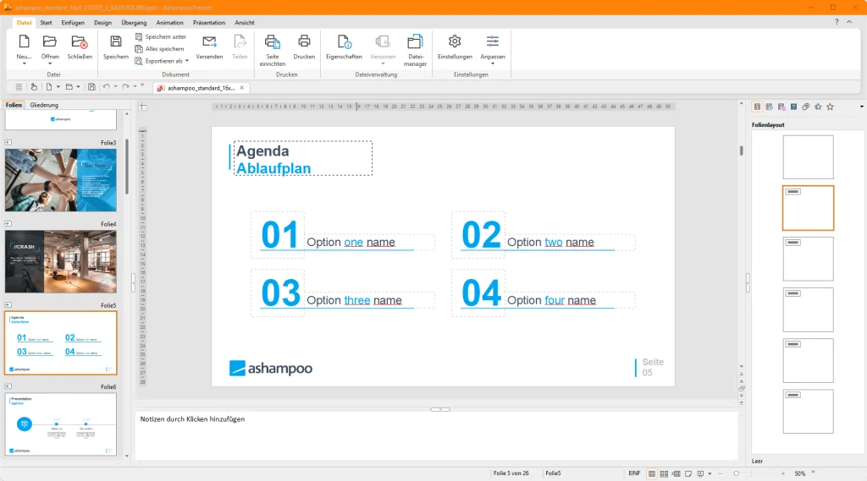This screenshot has width=867, height=481.
Task: Click the Neu new document icon
Action: (24, 41)
